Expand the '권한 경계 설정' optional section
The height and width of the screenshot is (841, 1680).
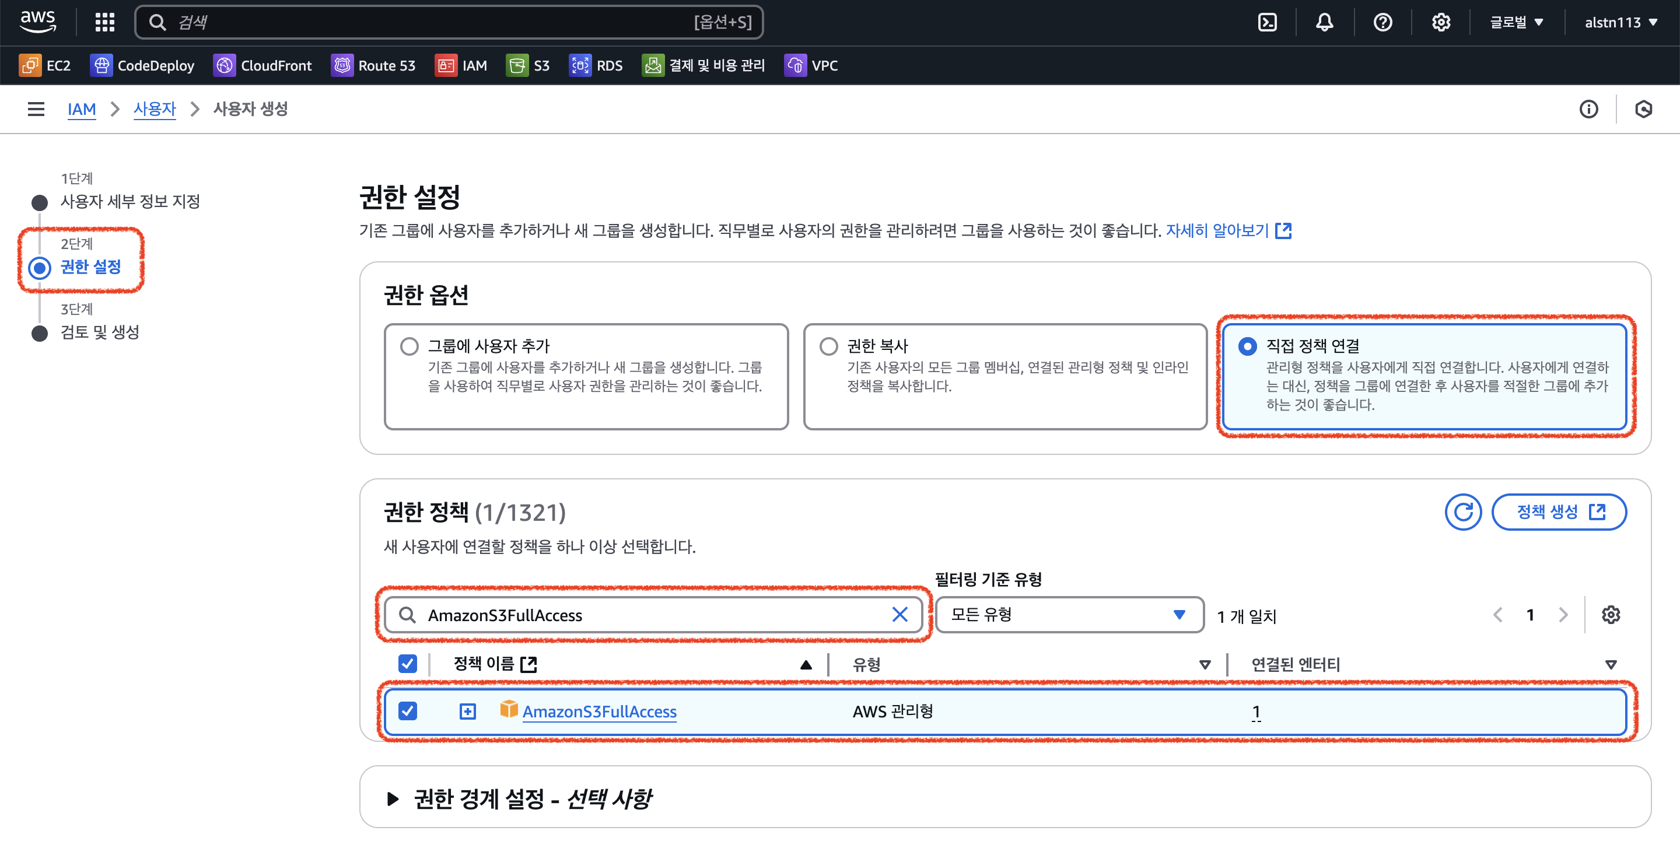pyautogui.click(x=393, y=798)
